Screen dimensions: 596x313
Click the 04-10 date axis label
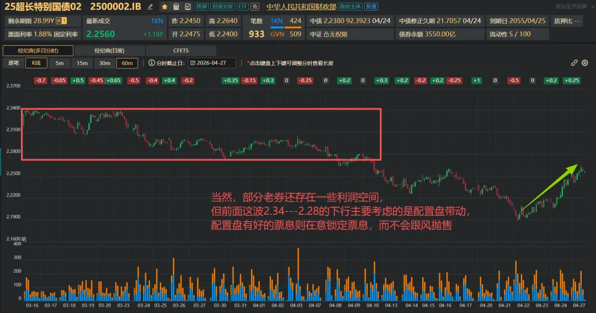(372, 305)
